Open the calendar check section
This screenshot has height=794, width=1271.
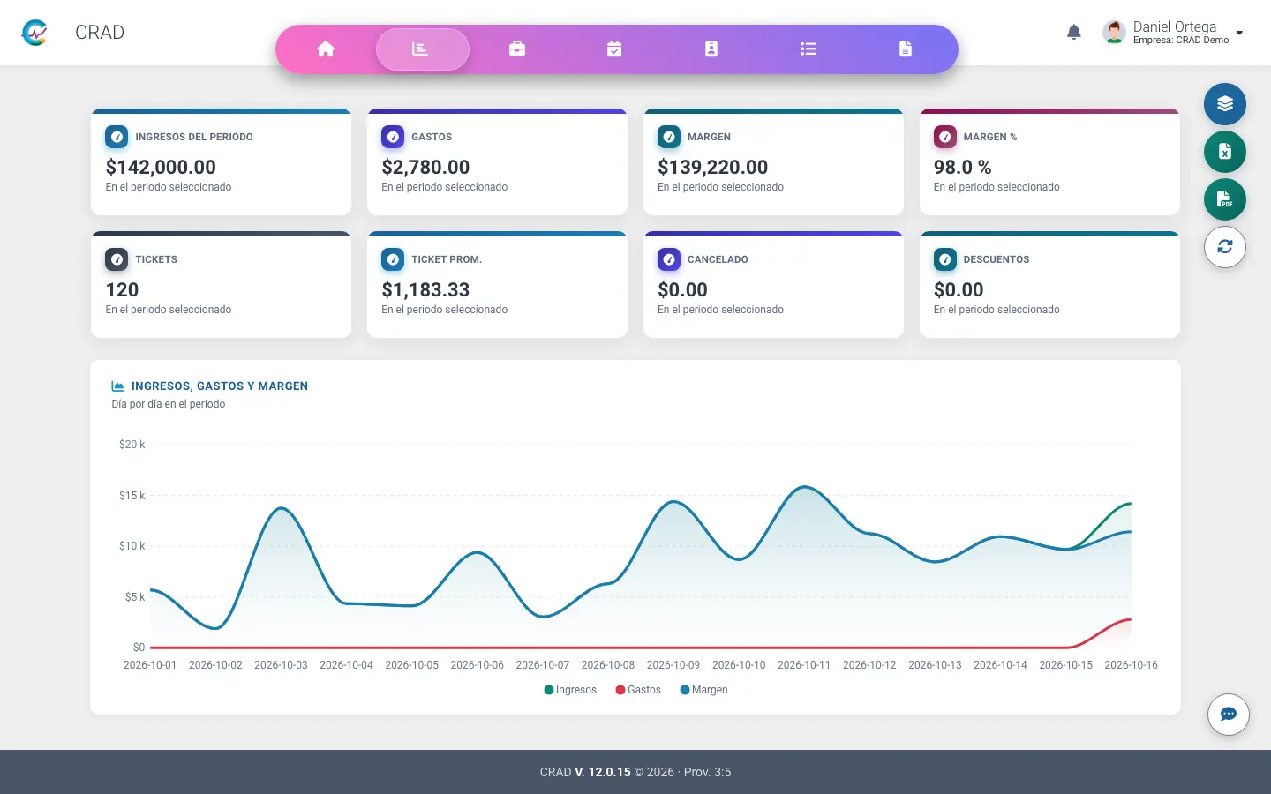[x=614, y=49]
